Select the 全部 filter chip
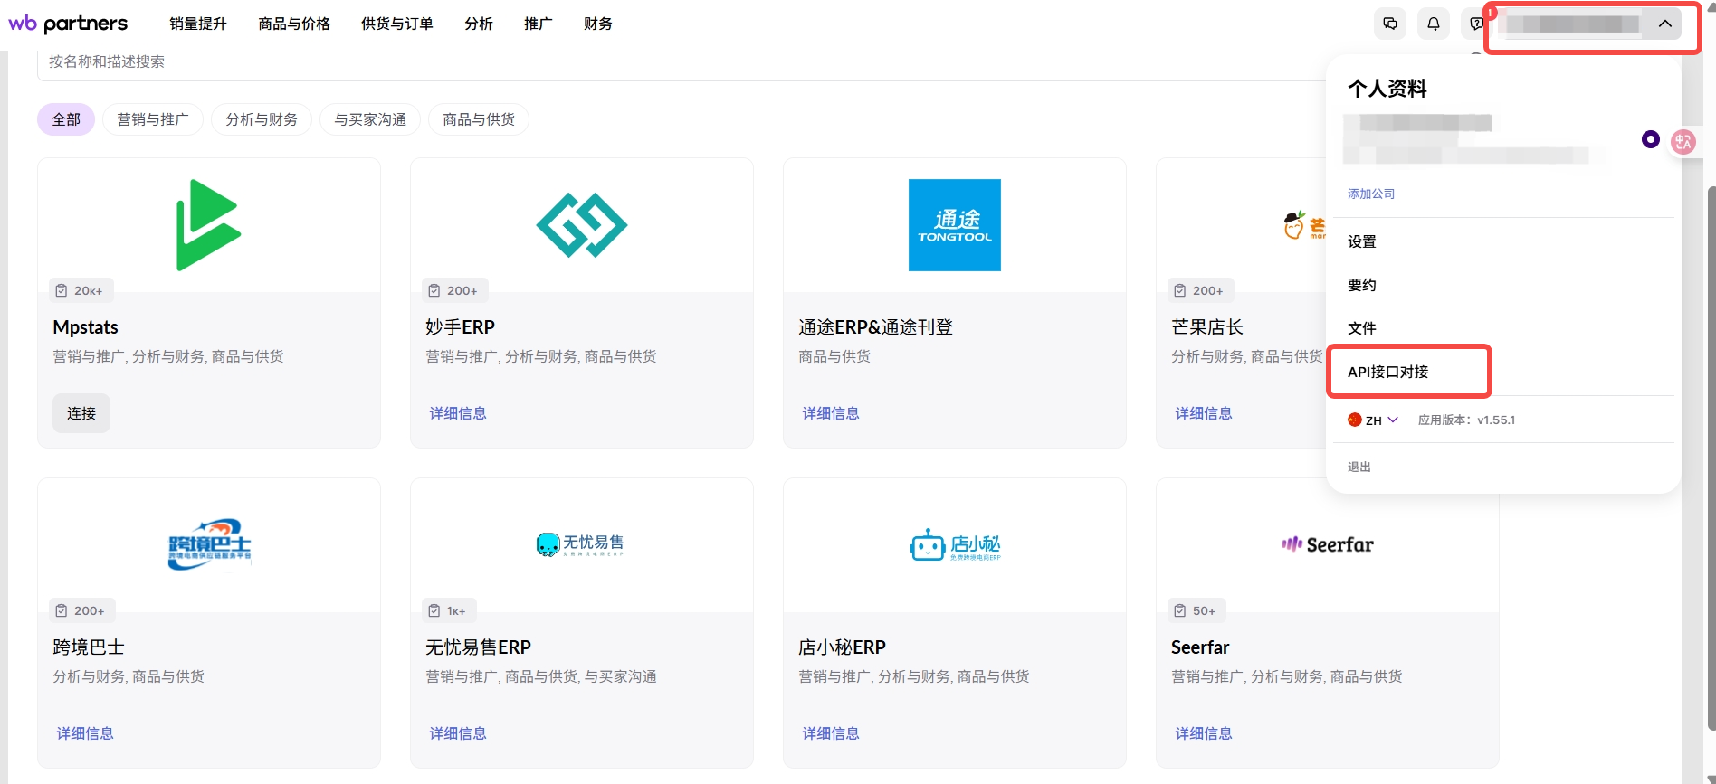Viewport: 1716px width, 784px height. 66,119
